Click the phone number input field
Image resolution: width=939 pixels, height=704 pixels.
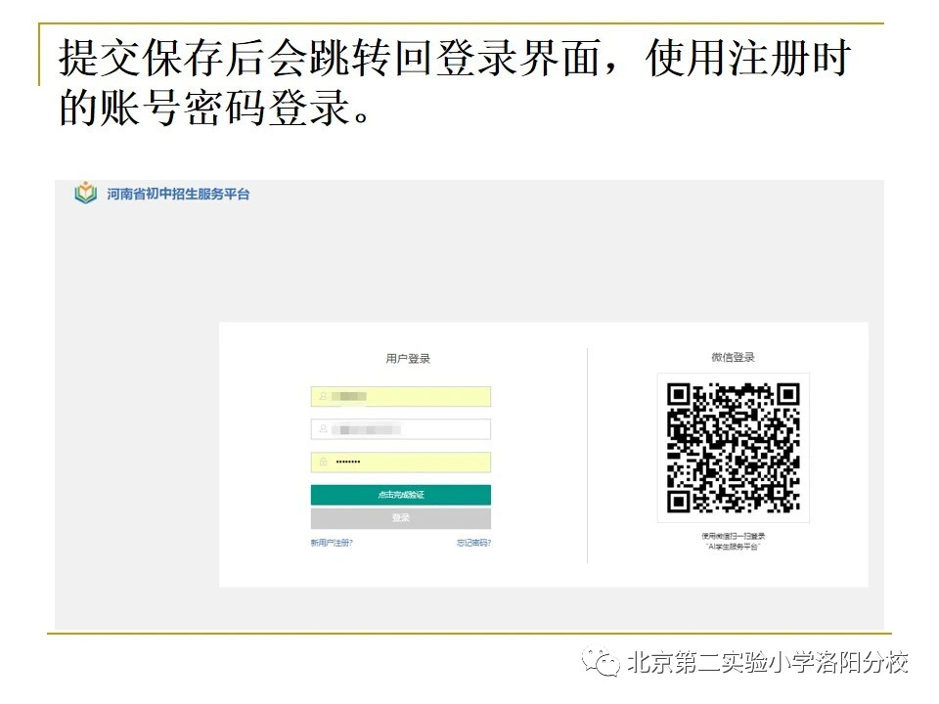[x=401, y=428]
